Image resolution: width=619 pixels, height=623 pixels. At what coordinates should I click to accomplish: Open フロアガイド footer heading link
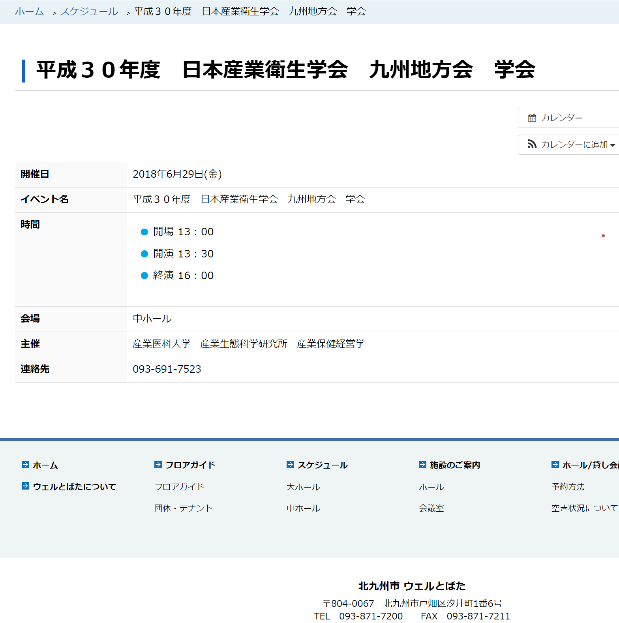(x=190, y=465)
